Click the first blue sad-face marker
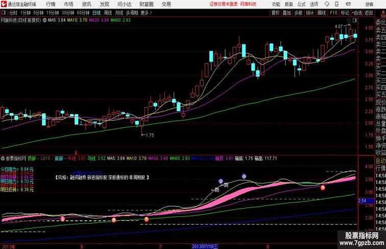 (x=221, y=181)
